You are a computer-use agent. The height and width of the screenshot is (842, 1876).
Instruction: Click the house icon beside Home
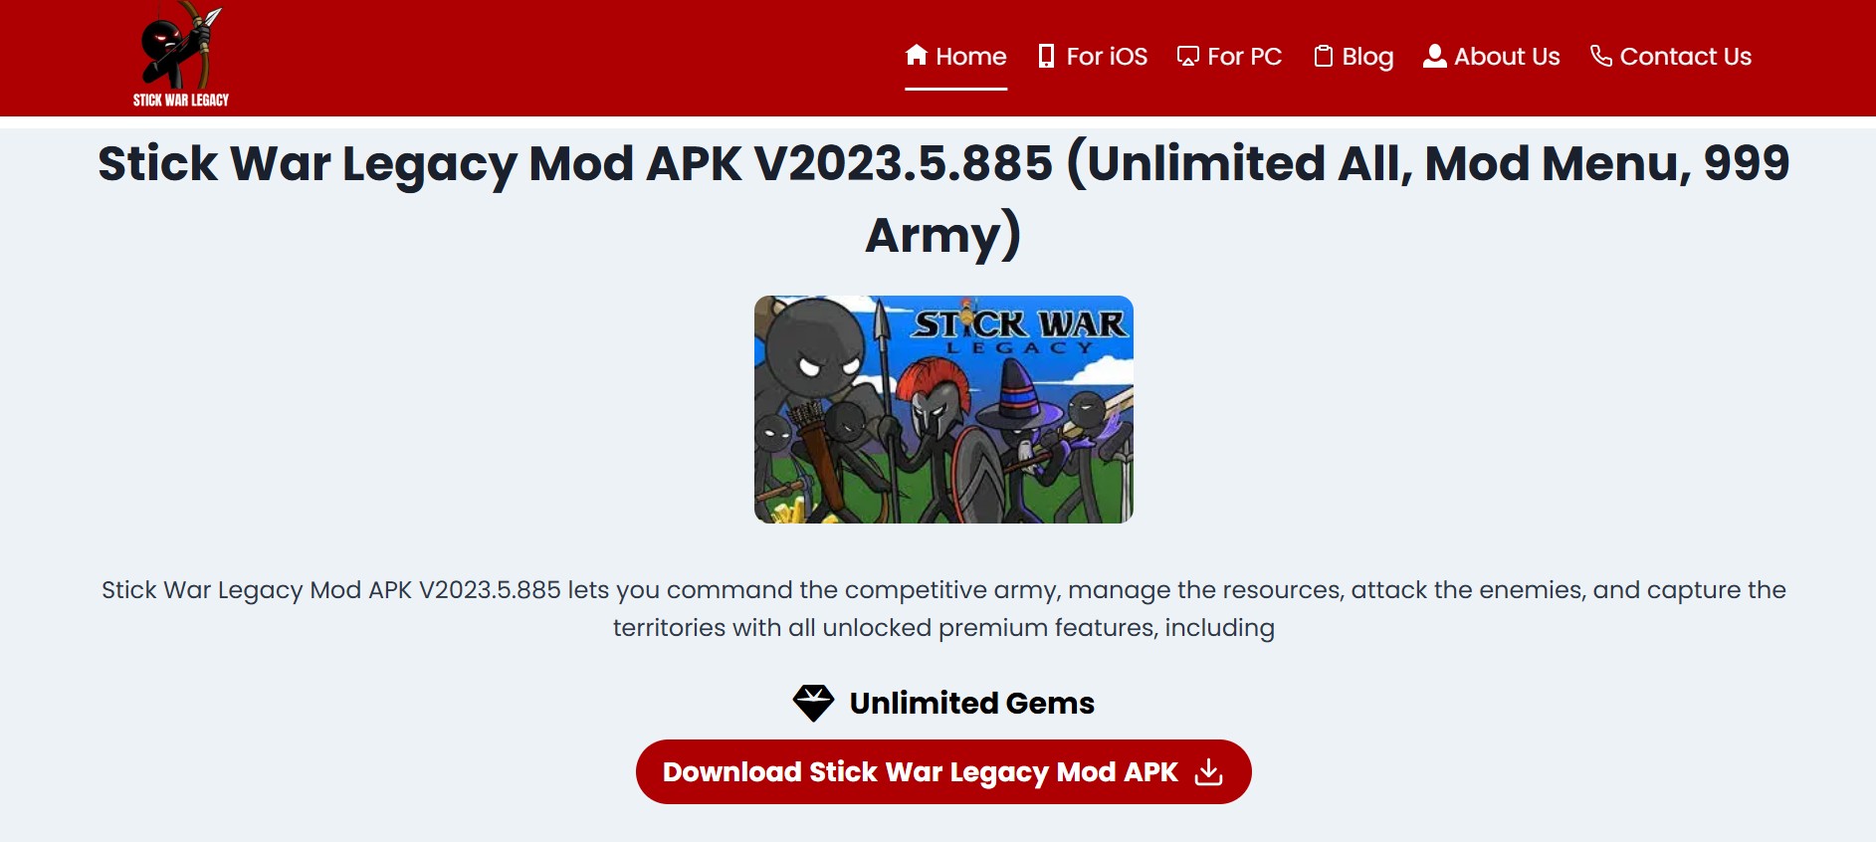pyautogui.click(x=917, y=55)
